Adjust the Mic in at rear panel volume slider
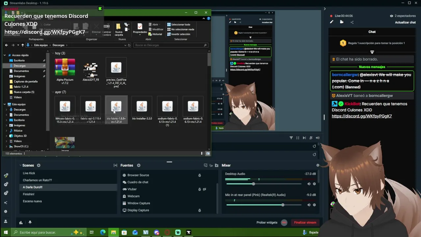This screenshot has width=421, height=237. pyautogui.click(x=264, y=205)
